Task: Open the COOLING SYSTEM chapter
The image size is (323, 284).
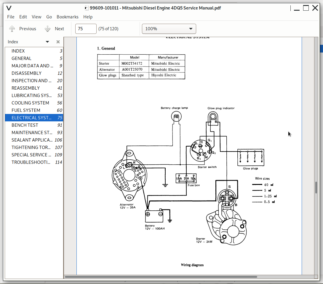Action: (30, 103)
